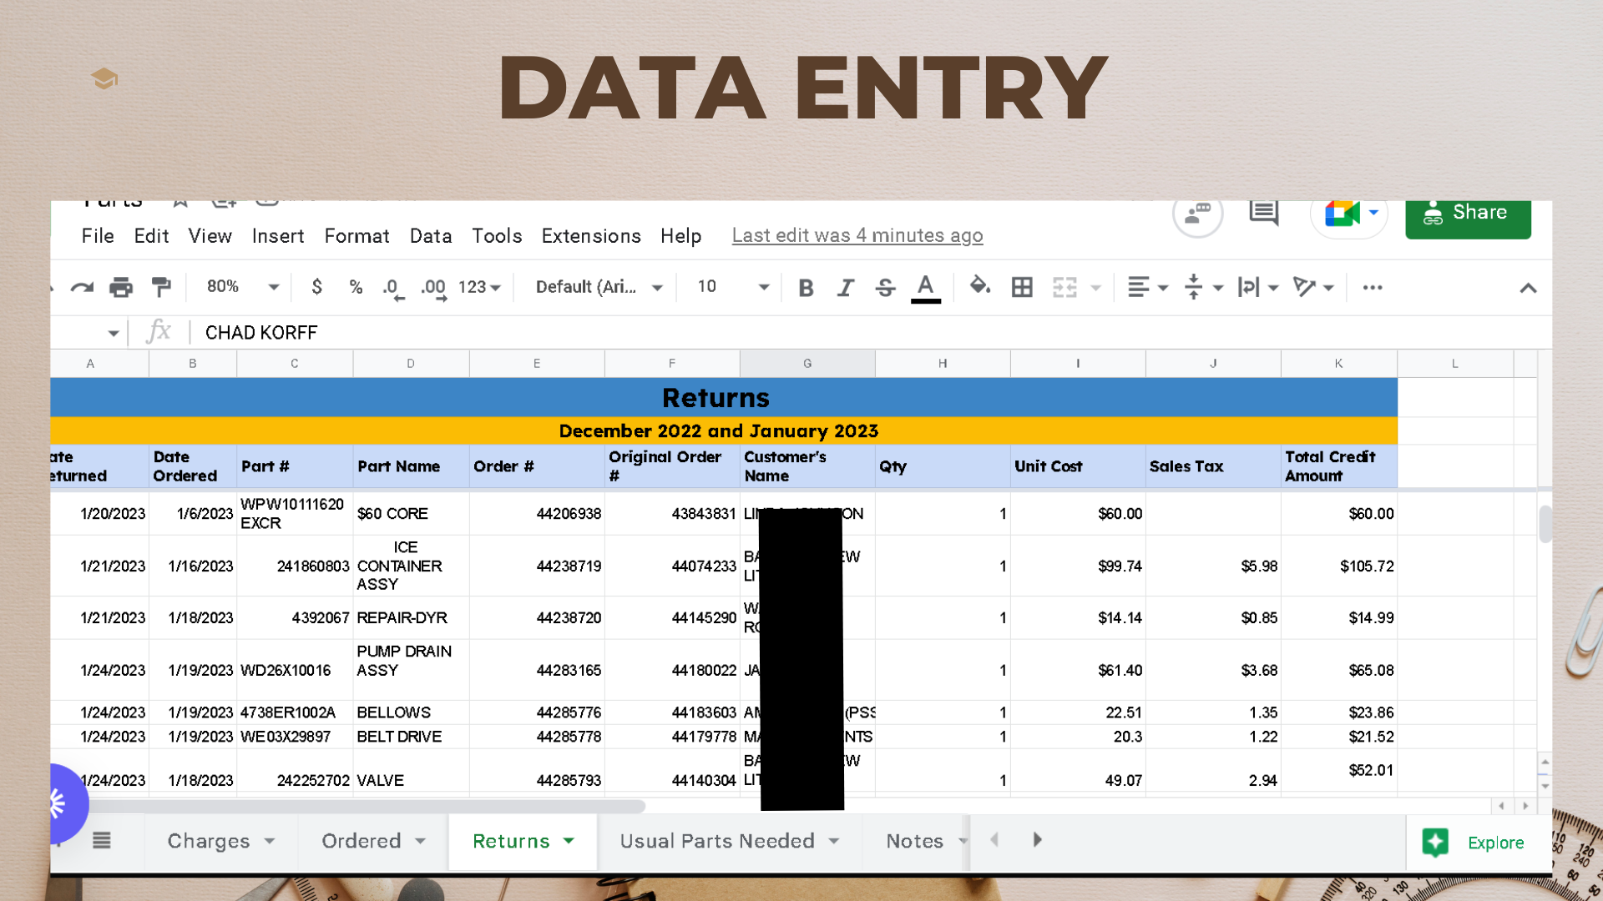
Task: Apply currency format with dollar icon
Action: tap(316, 287)
